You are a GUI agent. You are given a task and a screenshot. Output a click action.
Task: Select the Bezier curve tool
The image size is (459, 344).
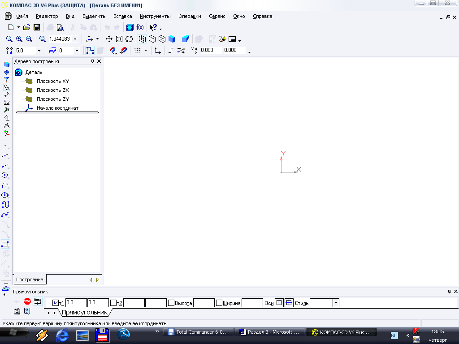[x=5, y=215]
